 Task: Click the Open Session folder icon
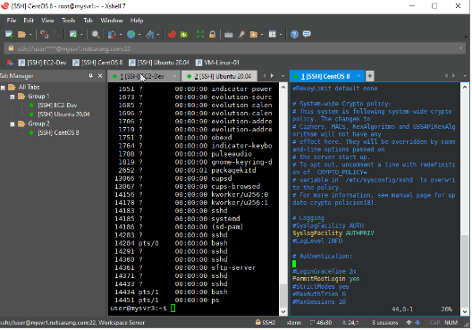tap(21, 34)
